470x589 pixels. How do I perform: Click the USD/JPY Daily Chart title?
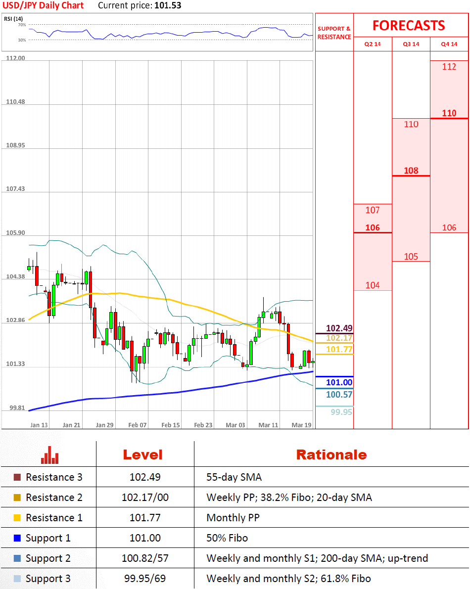pos(43,6)
